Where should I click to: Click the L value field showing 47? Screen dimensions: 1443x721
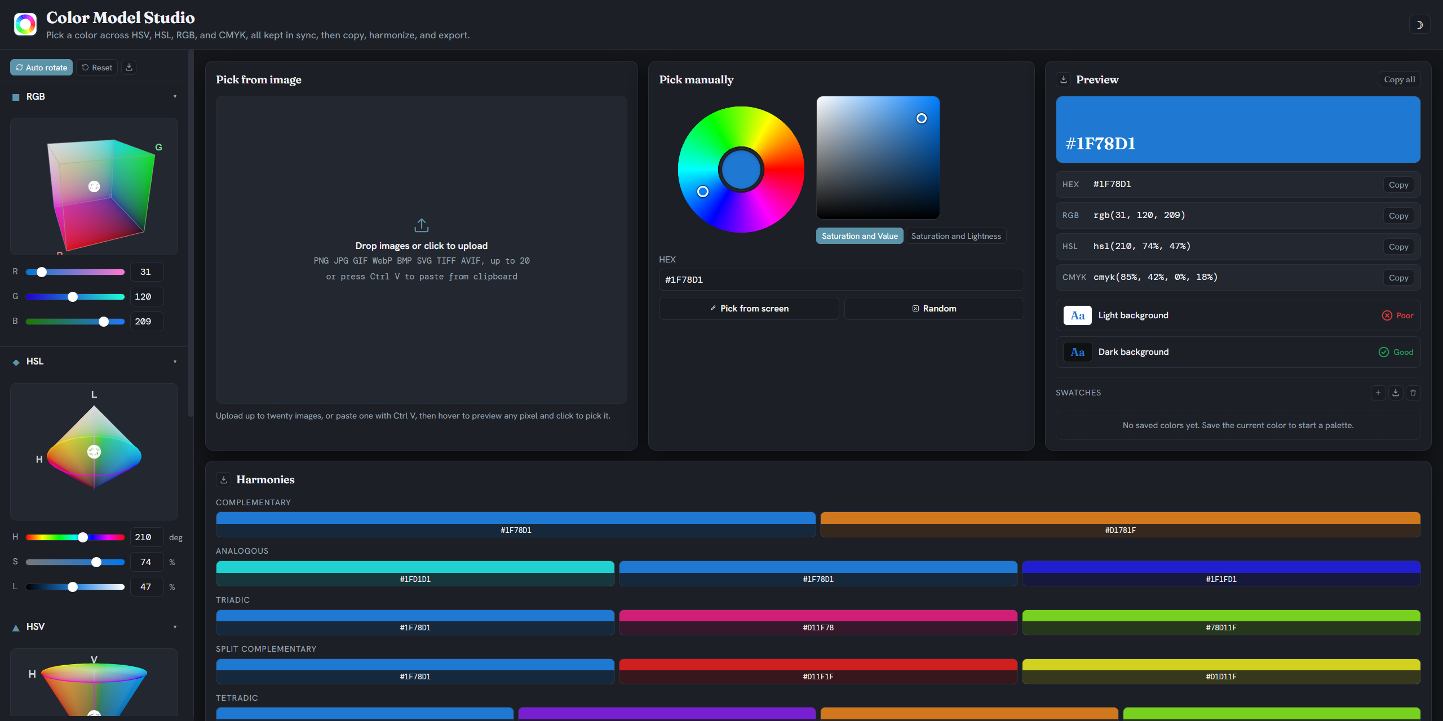147,587
